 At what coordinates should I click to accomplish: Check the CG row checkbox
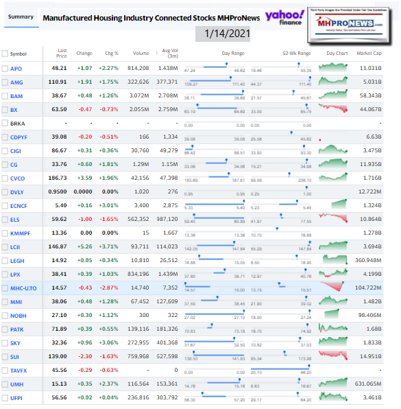5,165
